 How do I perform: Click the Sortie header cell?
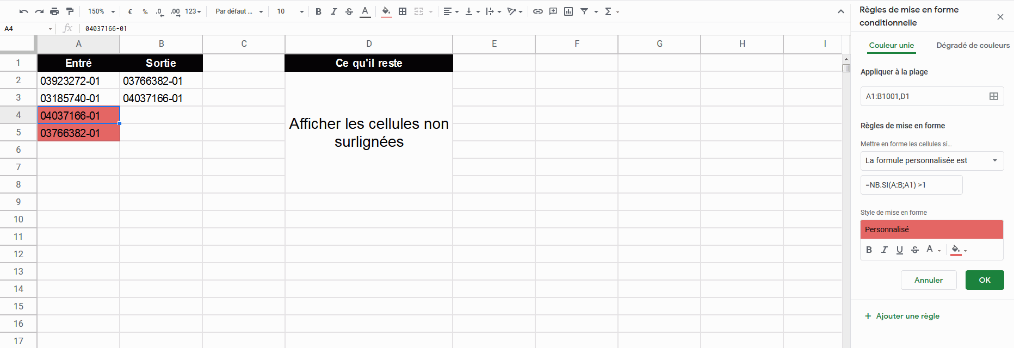161,63
